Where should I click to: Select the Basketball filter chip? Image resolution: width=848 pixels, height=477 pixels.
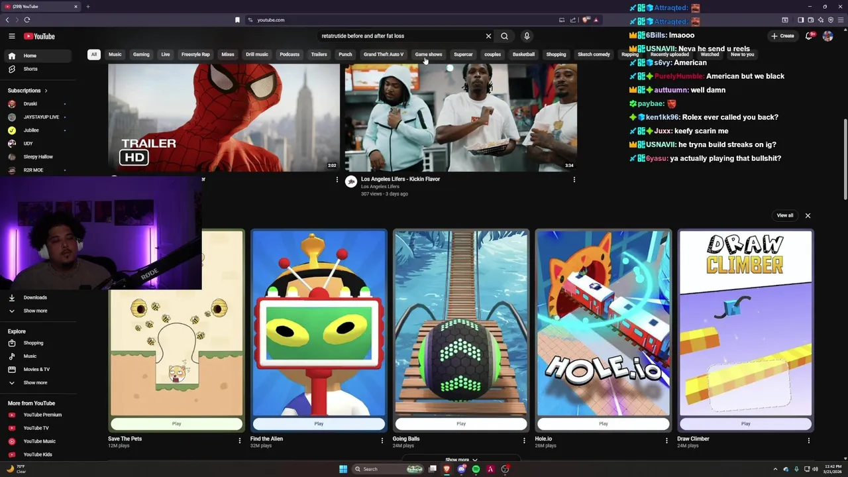pos(523,54)
